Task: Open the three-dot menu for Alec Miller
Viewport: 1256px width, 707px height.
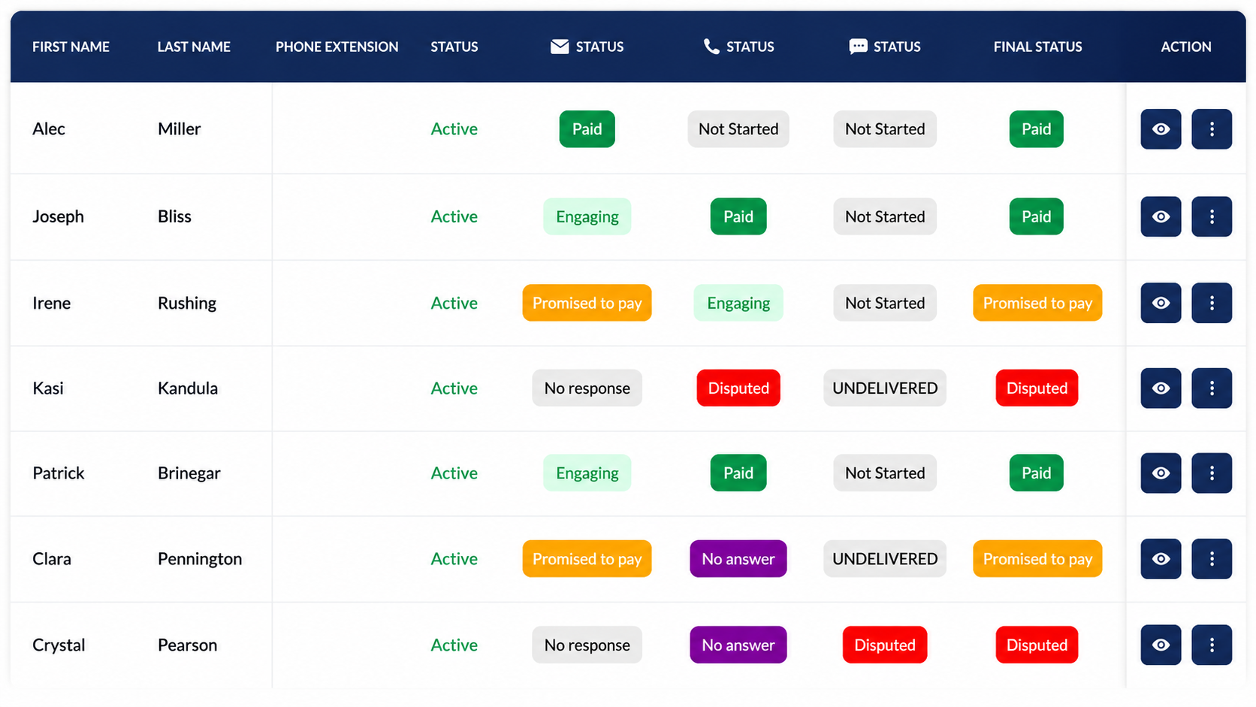Action: (x=1212, y=129)
